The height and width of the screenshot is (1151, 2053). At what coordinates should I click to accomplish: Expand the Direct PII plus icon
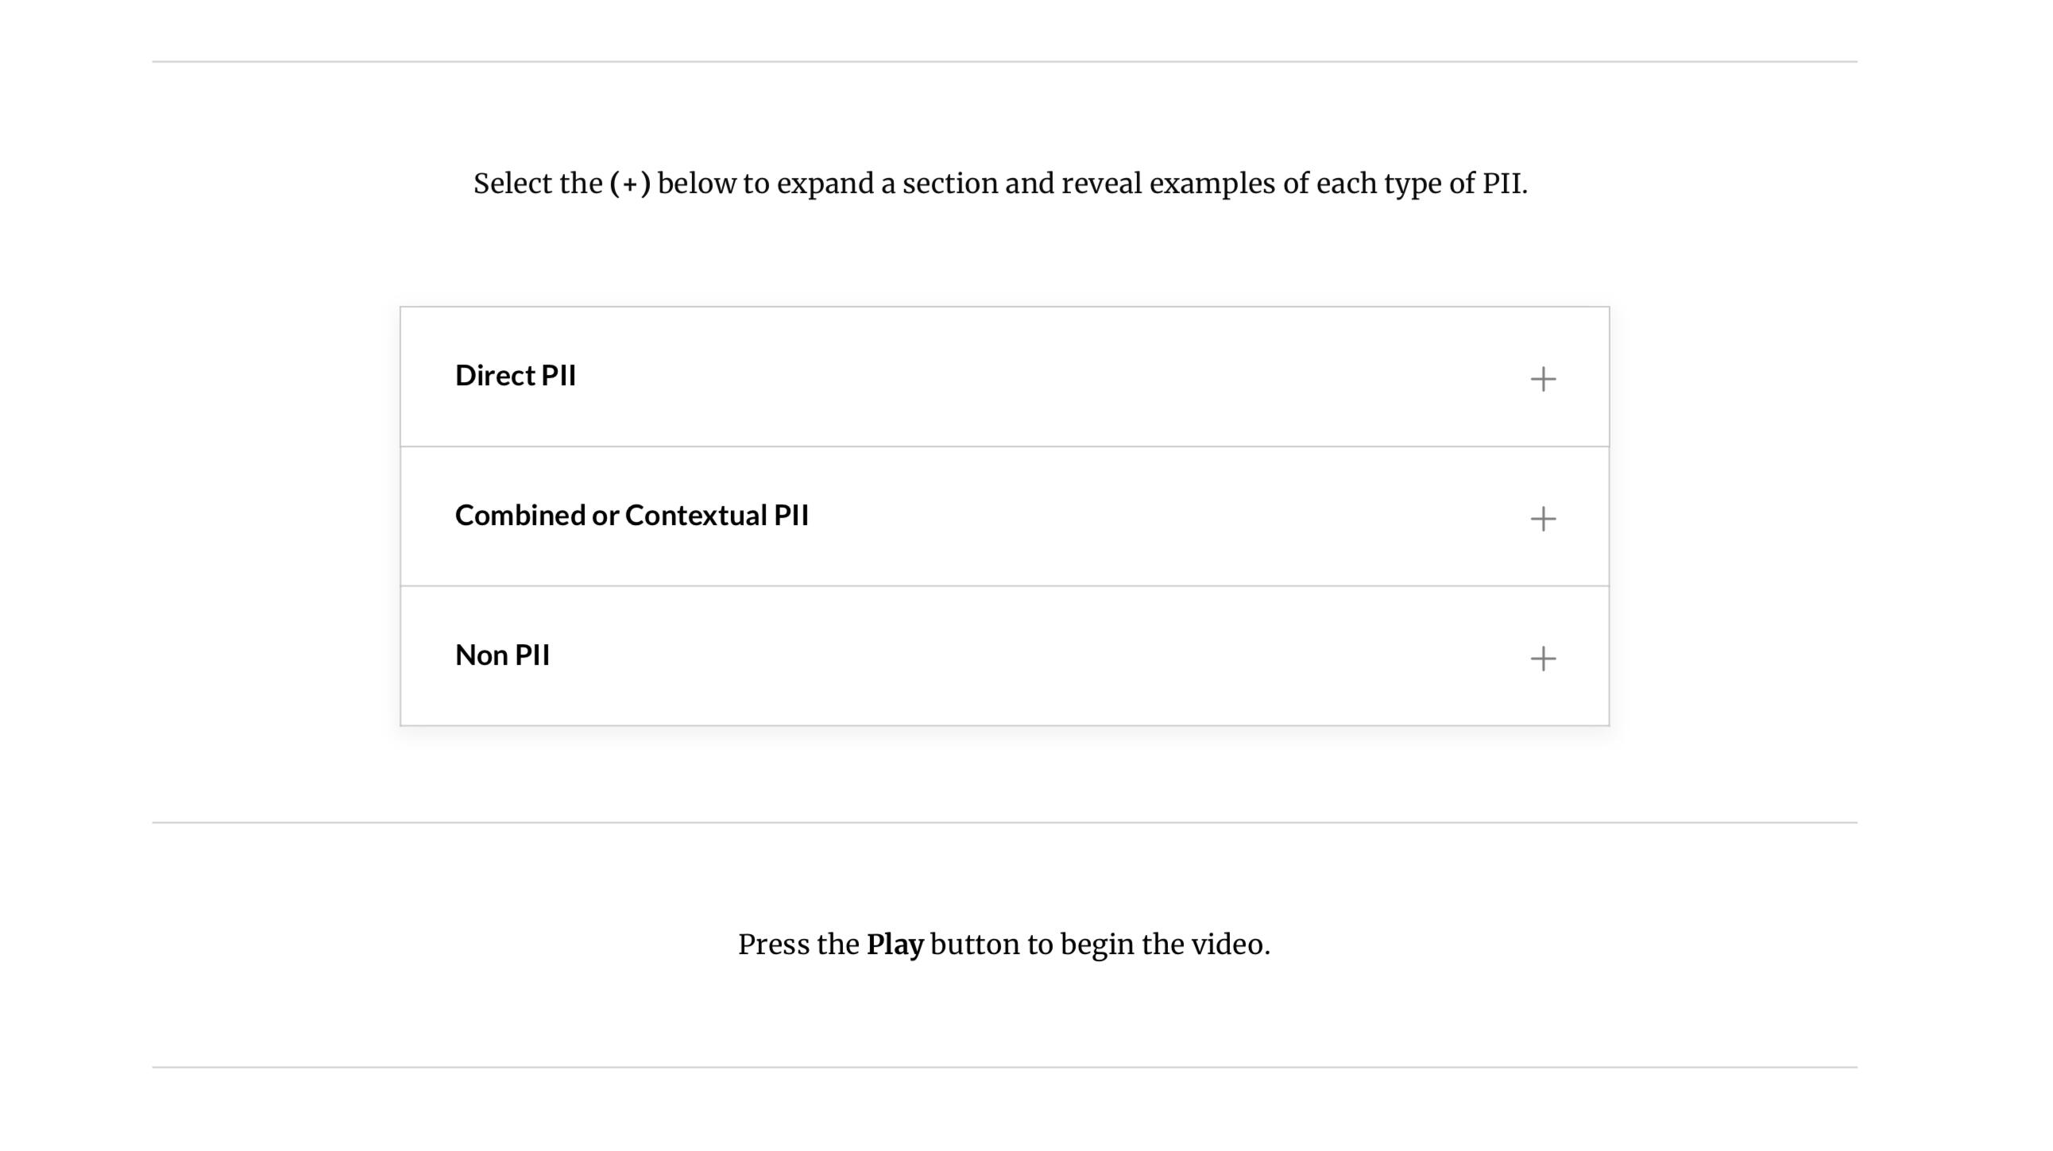tap(1543, 378)
